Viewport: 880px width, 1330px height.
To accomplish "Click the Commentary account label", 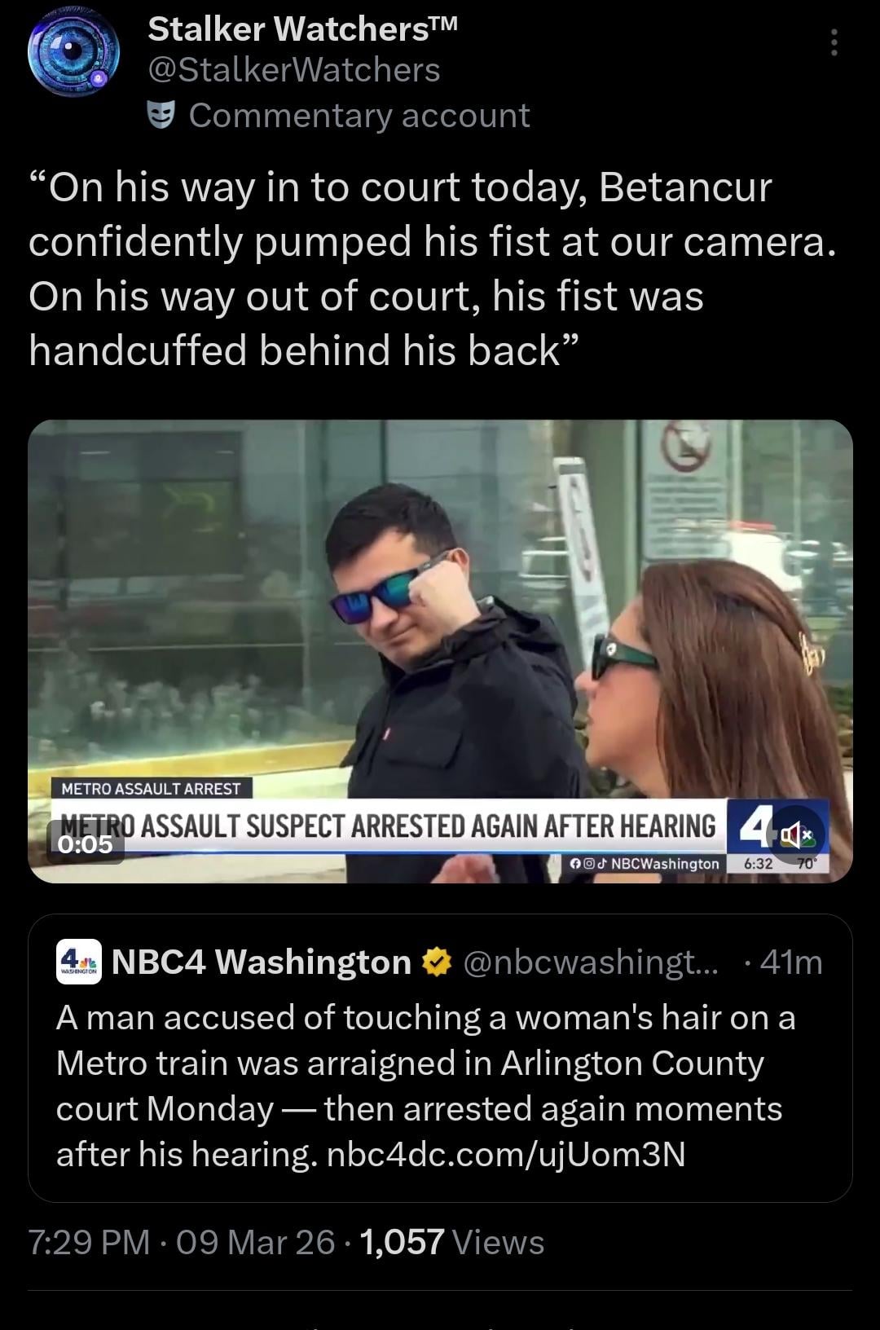I will (x=359, y=116).
